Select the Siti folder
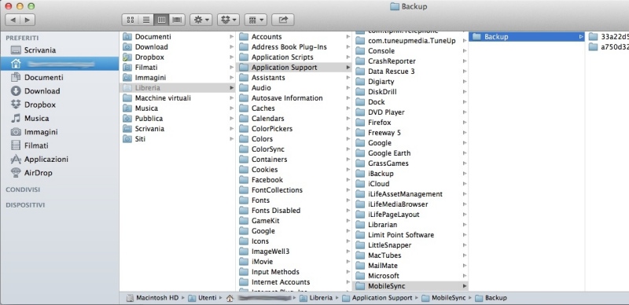This screenshot has height=305, width=629. pos(178,139)
